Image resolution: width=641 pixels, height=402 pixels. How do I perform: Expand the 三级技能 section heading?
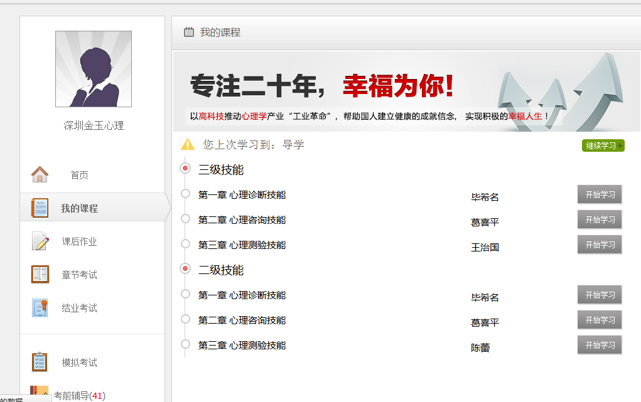pos(221,170)
